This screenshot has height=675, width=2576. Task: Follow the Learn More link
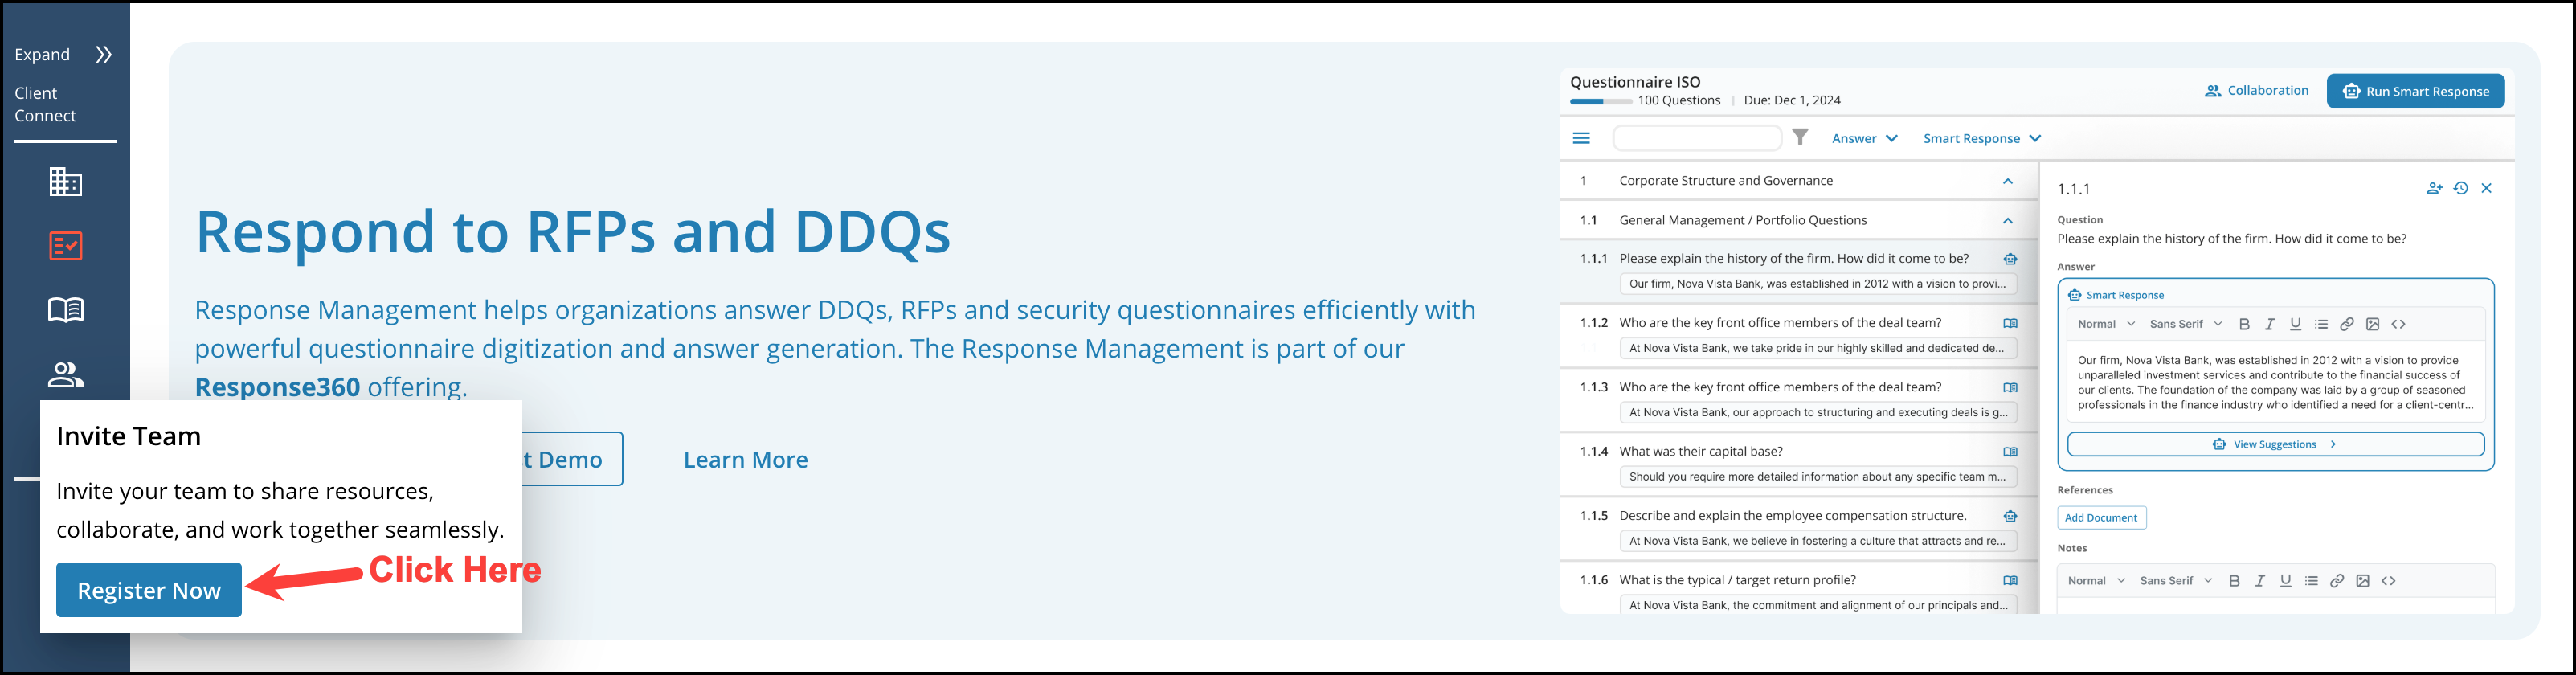tap(745, 460)
